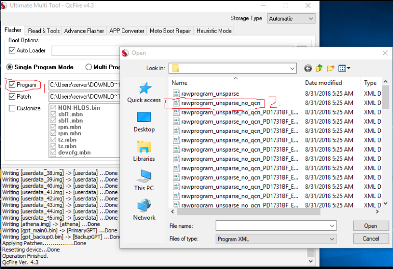Viewport: 393px width, 269px height.
Task: Click QcFire logo icon in main title bar
Action: 4,5
